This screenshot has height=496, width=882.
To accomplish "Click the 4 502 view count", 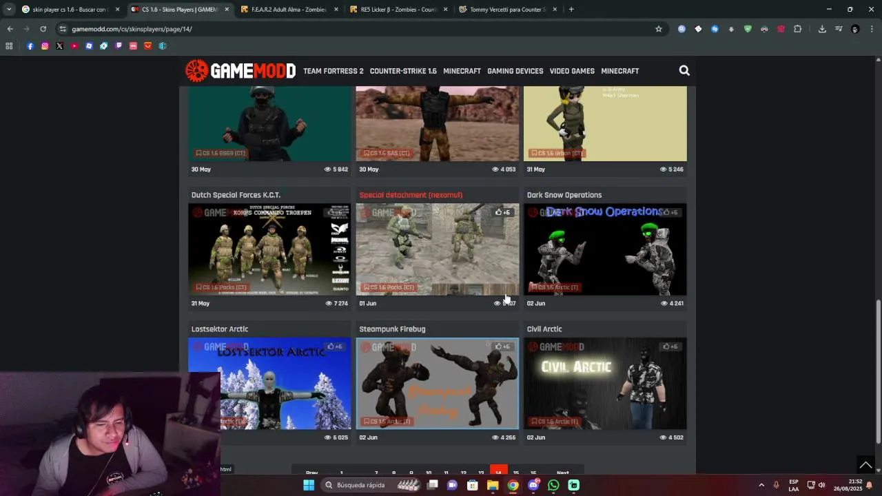I will click(x=672, y=437).
